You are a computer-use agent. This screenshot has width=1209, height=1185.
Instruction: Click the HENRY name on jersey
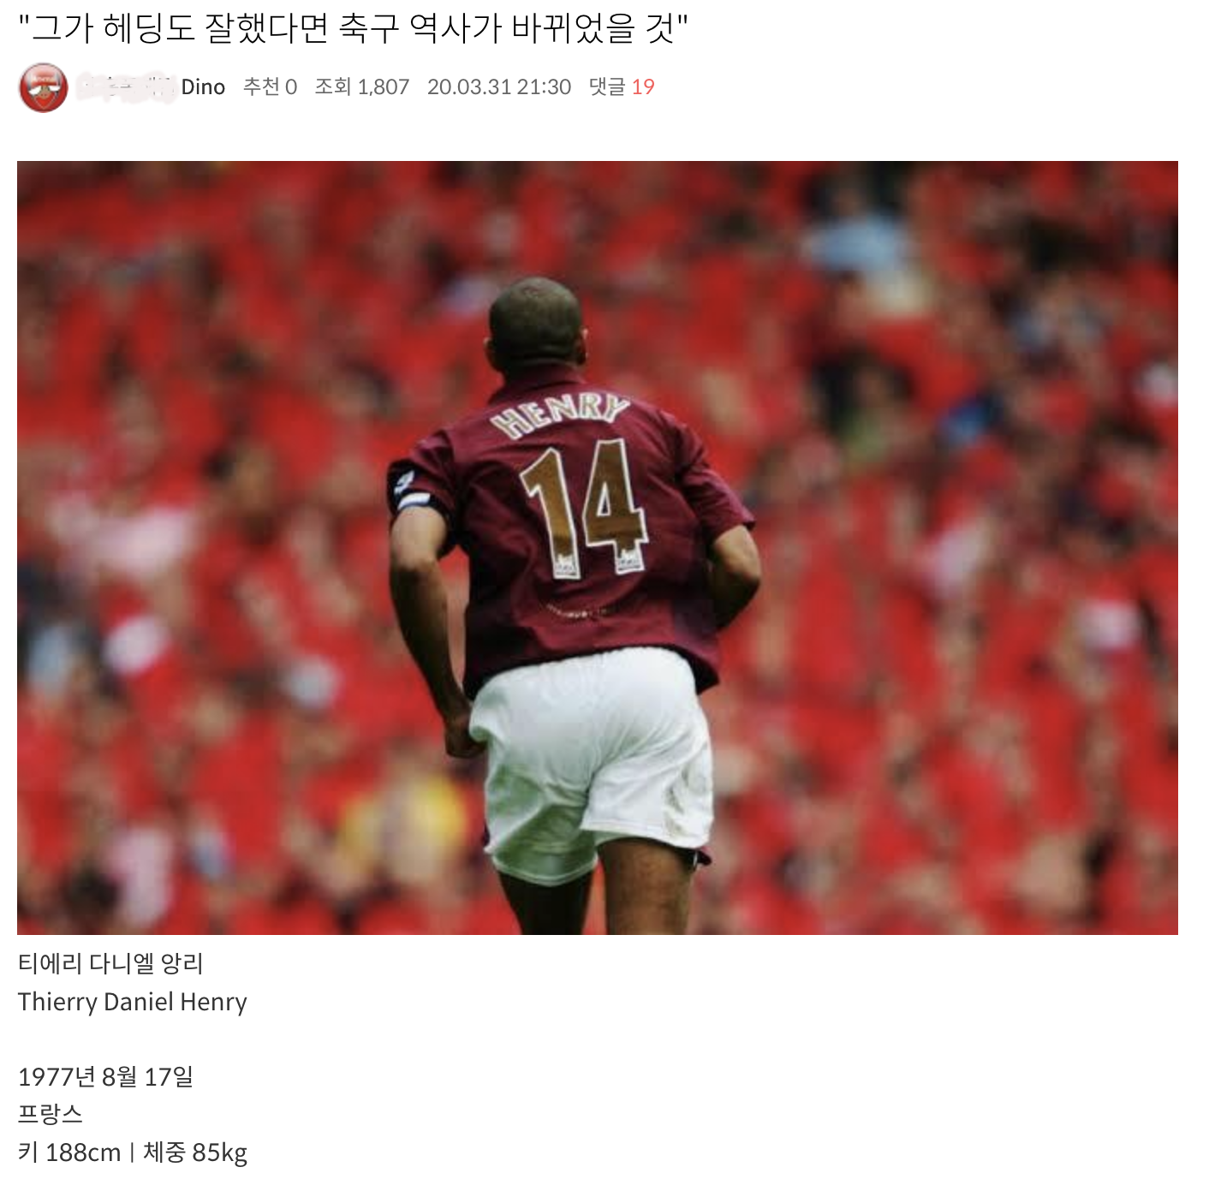click(558, 416)
